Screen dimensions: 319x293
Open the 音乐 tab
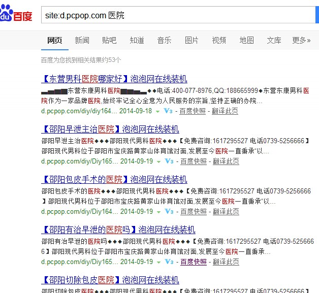164,40
